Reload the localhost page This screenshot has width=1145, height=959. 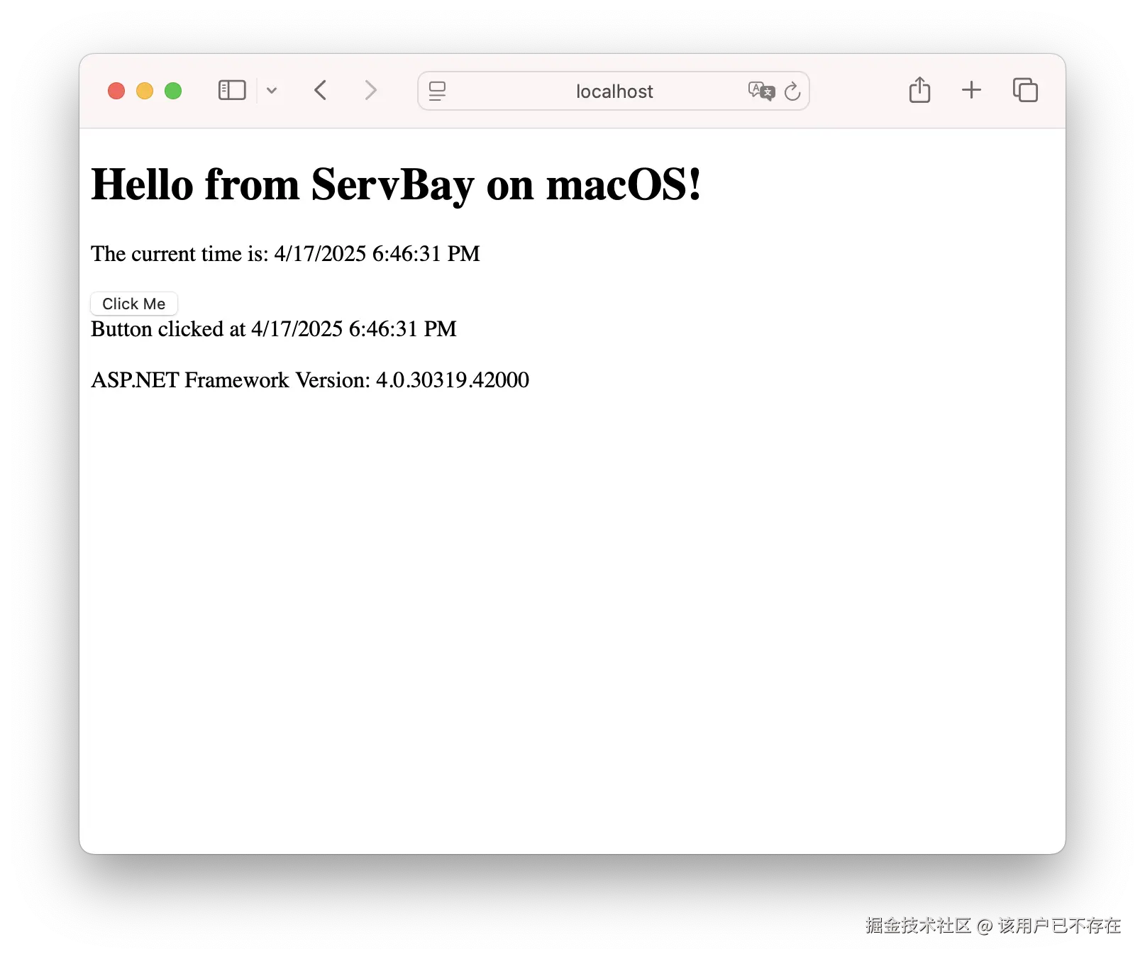click(792, 91)
